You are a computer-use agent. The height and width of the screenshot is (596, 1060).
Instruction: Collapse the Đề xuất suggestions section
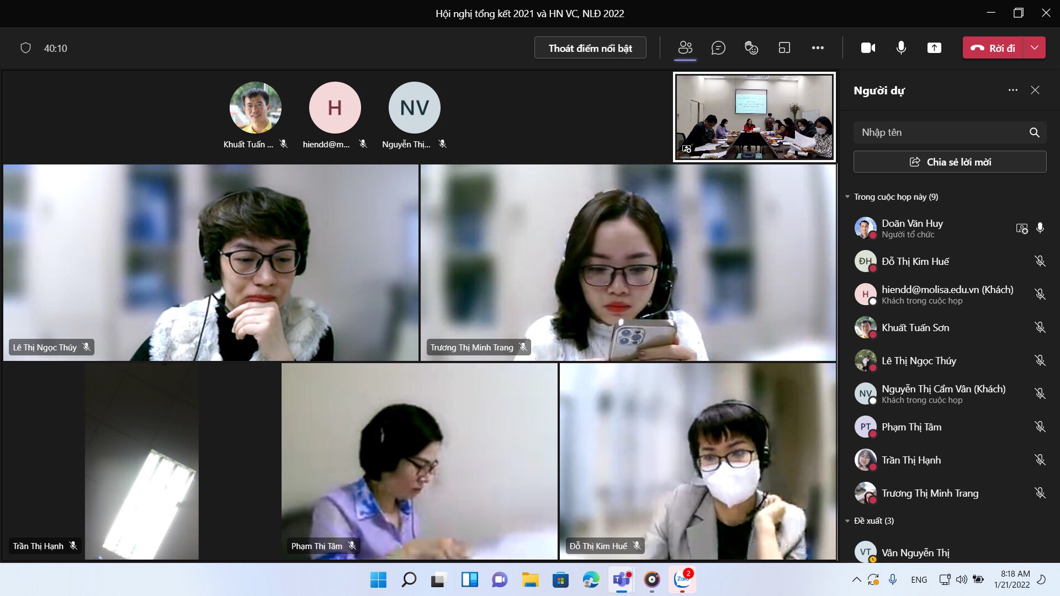coord(847,521)
